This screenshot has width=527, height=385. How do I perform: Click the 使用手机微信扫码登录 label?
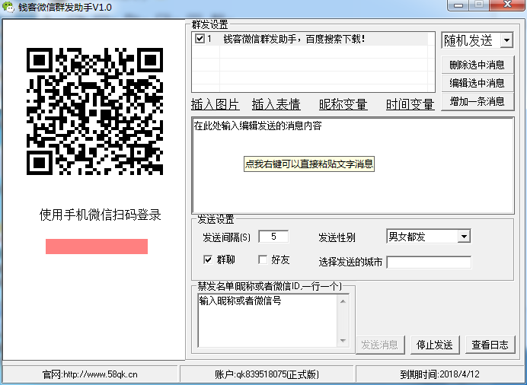pos(101,215)
